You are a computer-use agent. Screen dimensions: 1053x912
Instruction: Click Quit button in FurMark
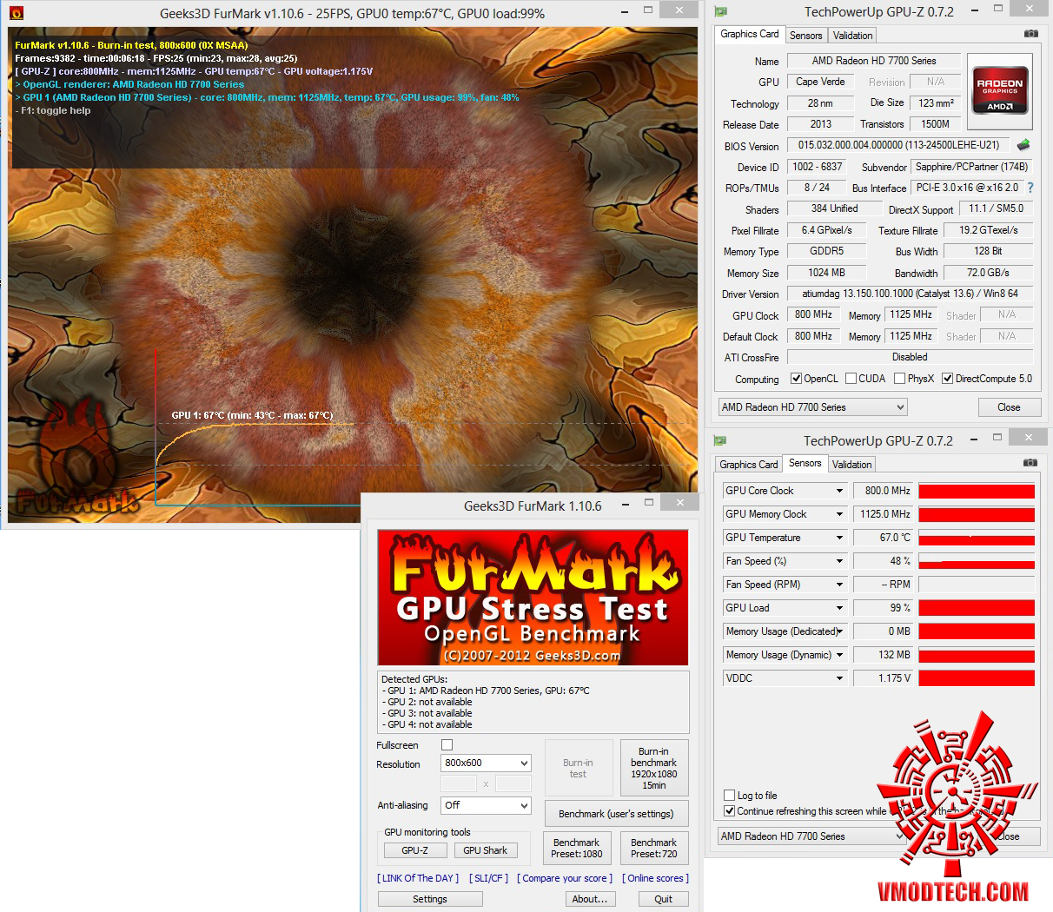pos(664,899)
